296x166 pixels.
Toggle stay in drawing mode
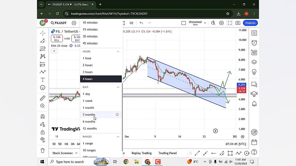tap(43, 124)
